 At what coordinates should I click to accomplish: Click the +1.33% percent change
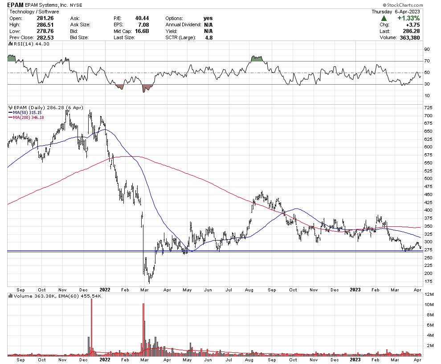(x=408, y=18)
